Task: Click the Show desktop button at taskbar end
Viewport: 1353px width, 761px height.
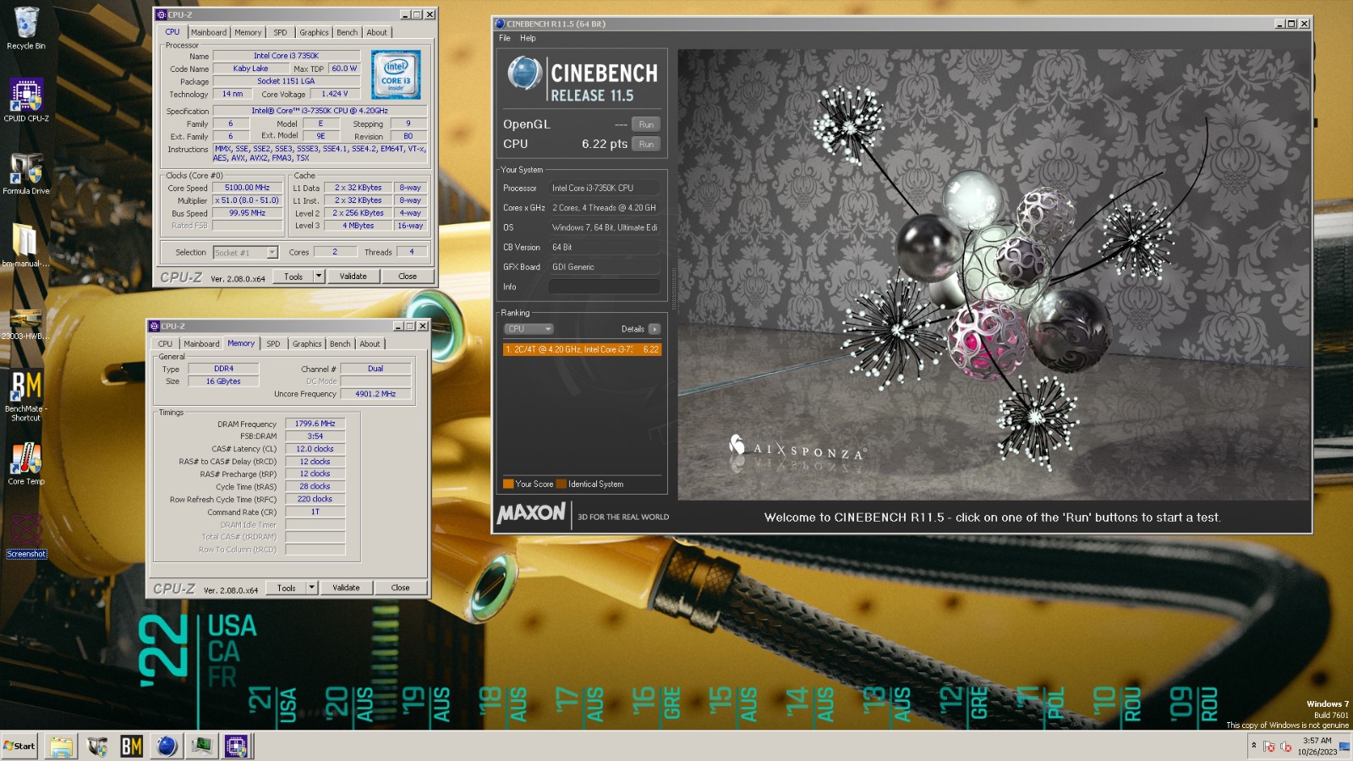Action: coord(1345,746)
